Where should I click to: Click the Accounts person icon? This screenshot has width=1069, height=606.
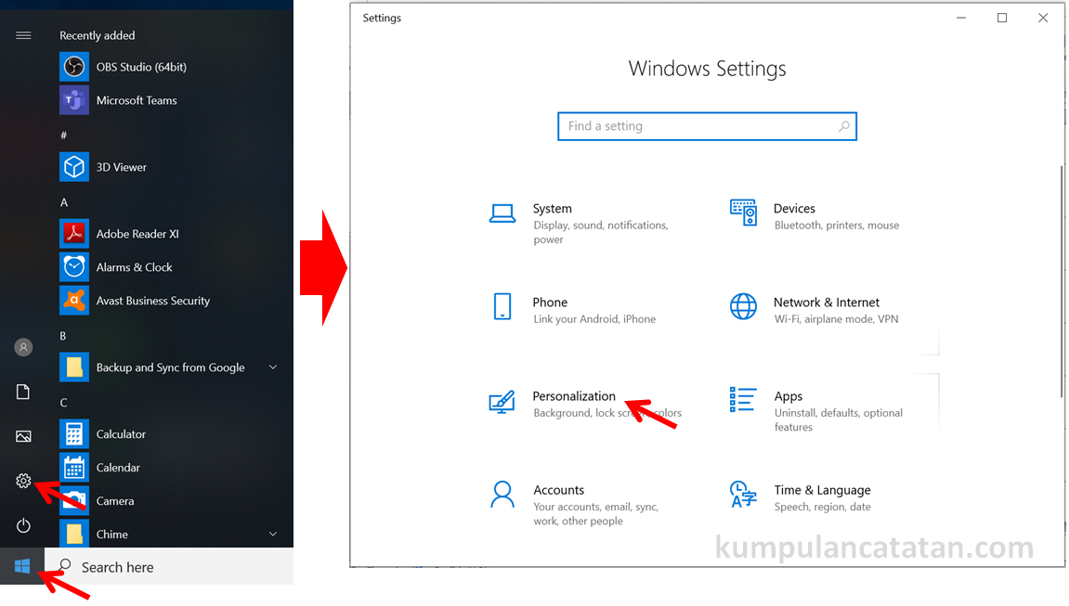coord(502,495)
